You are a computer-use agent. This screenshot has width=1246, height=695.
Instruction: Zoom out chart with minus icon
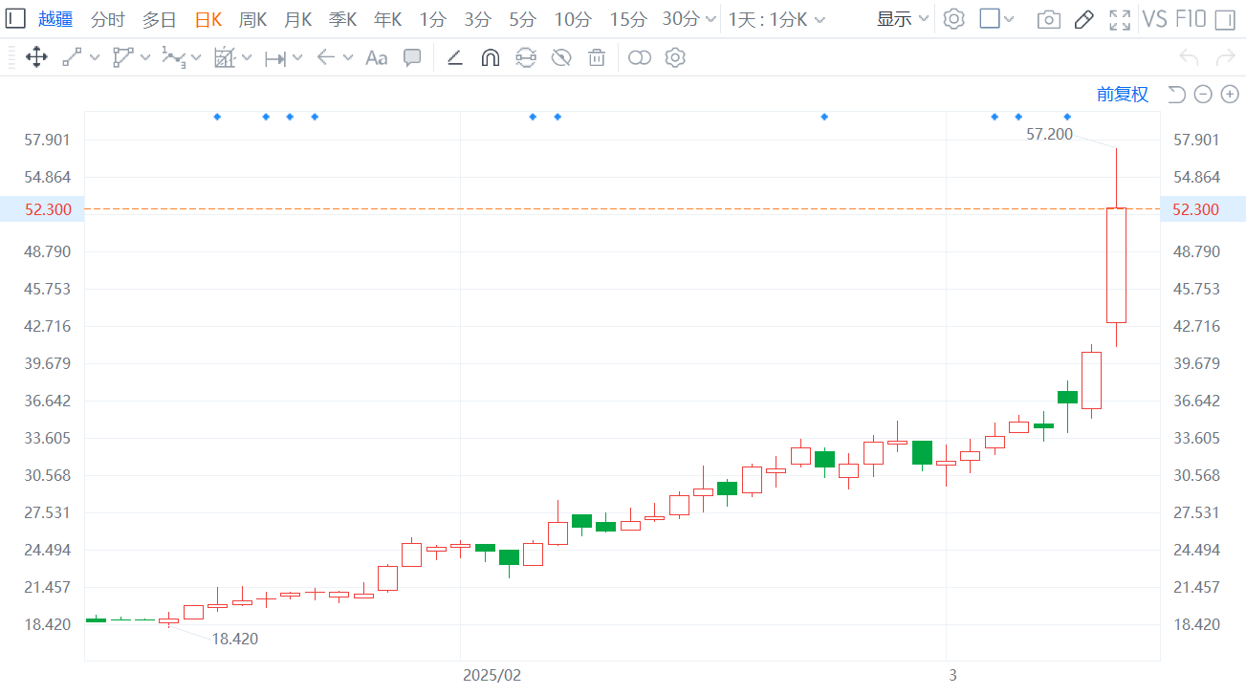point(1203,94)
